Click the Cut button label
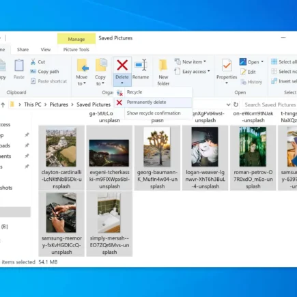Viewport: 297px width, 297px height. tap(42, 62)
